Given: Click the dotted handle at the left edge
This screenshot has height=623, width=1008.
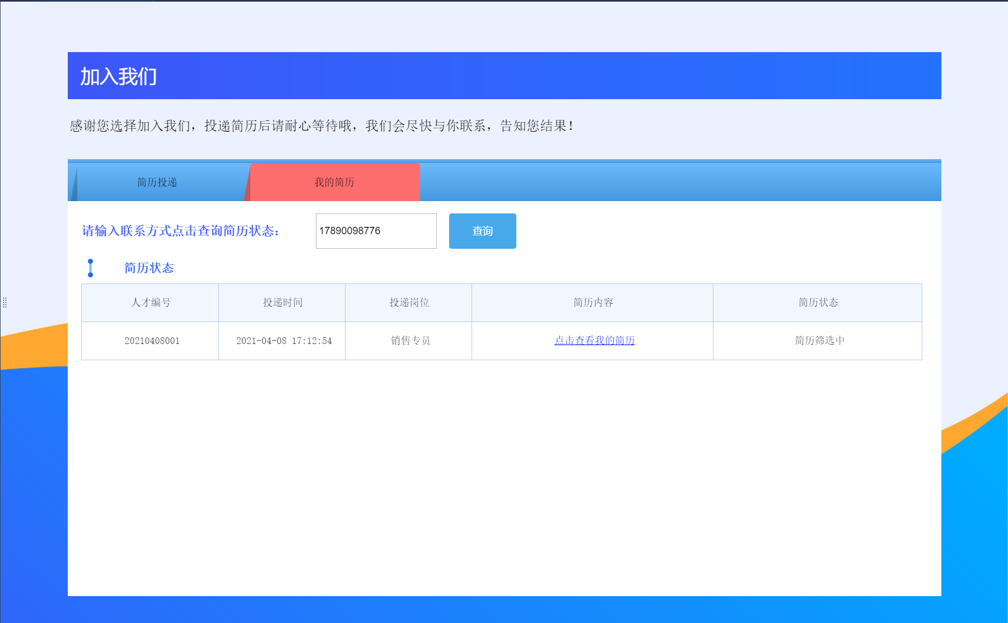Looking at the screenshot, I should pyautogui.click(x=4, y=303).
